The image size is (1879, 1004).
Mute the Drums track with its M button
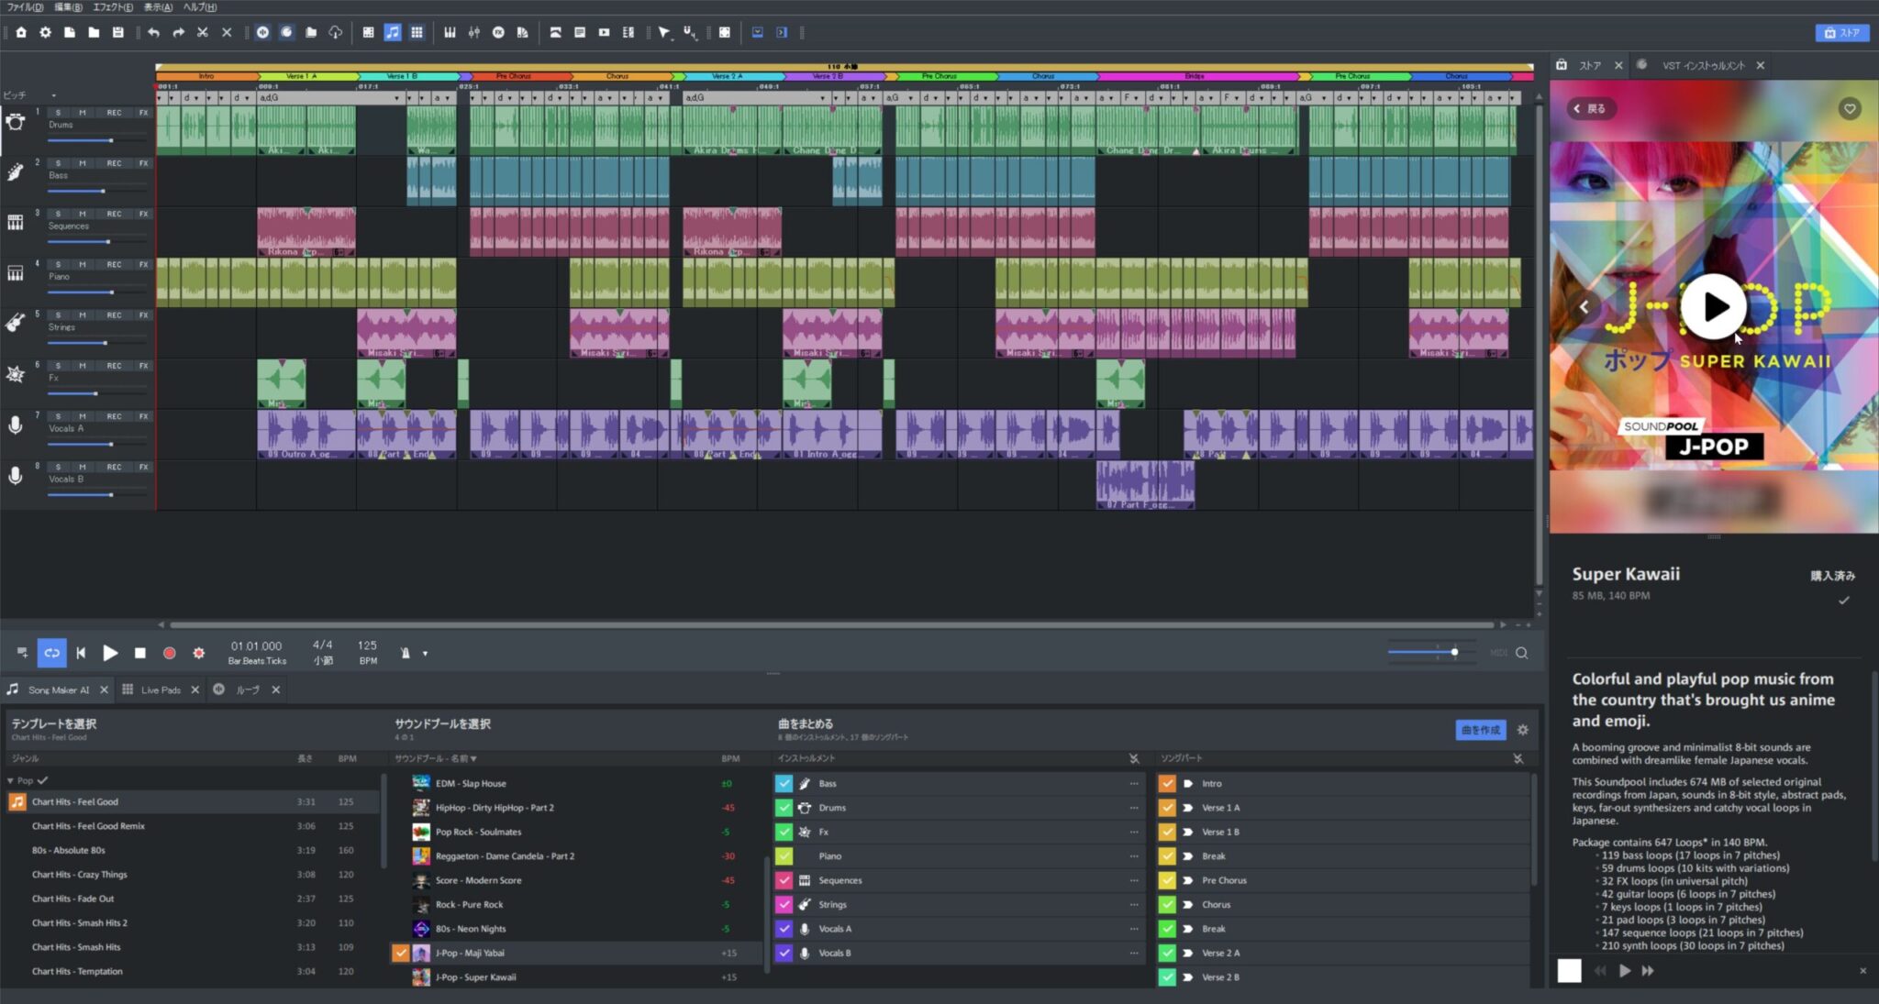coord(83,112)
